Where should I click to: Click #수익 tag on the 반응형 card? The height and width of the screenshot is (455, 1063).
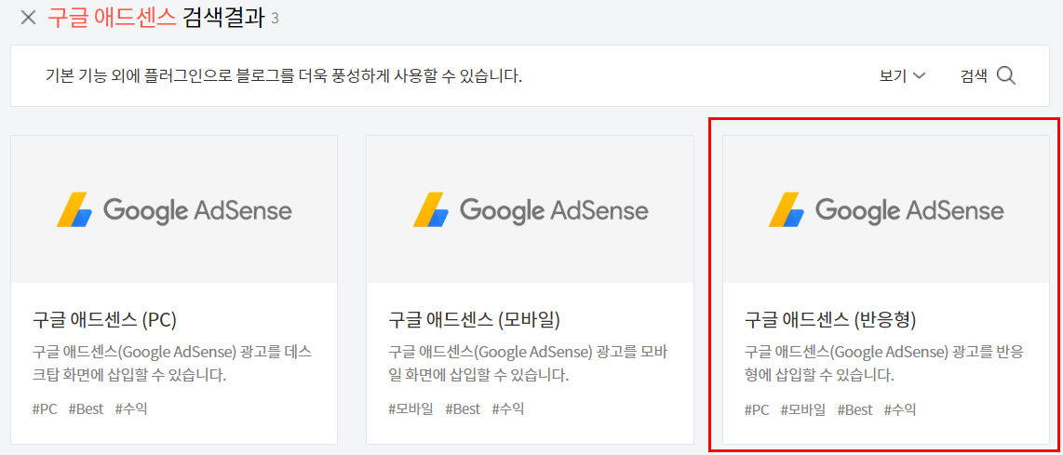[x=900, y=409]
